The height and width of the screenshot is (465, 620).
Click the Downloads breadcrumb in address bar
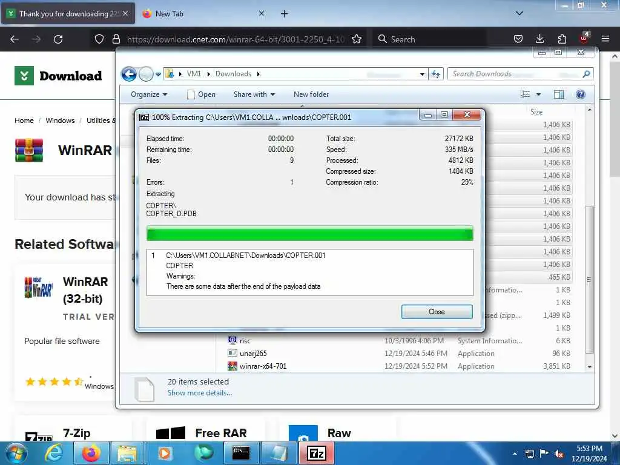(x=233, y=74)
